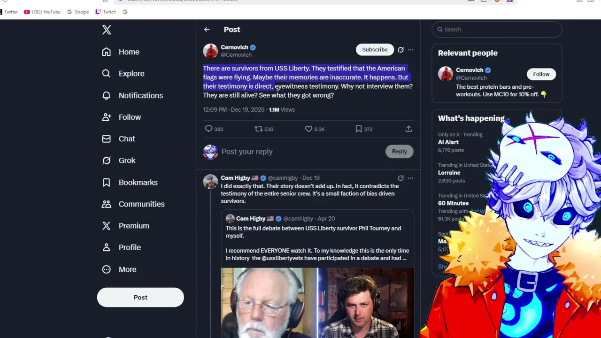Click the Bookmarks ribbon icon
Viewport: 601px width, 338px height.
107,182
